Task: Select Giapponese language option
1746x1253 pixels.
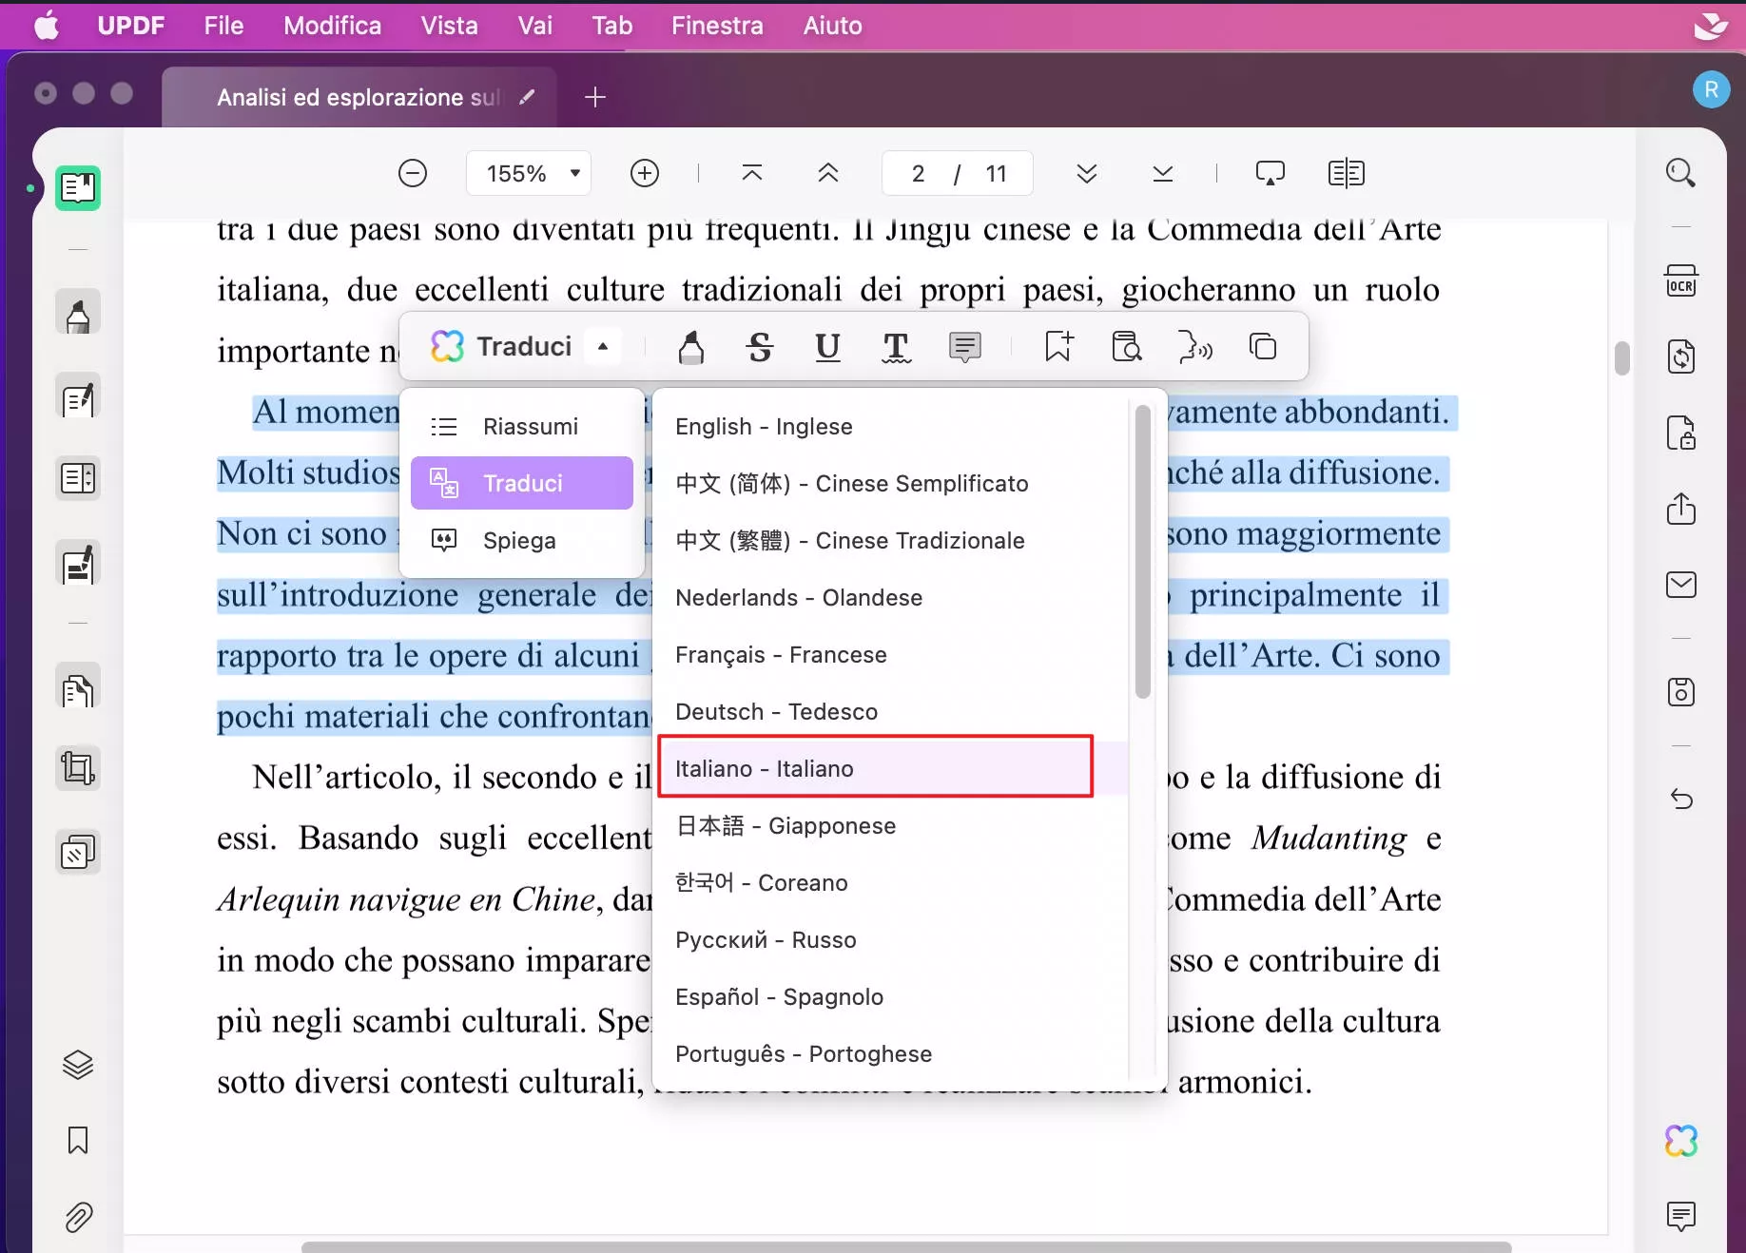Action: coord(892,825)
